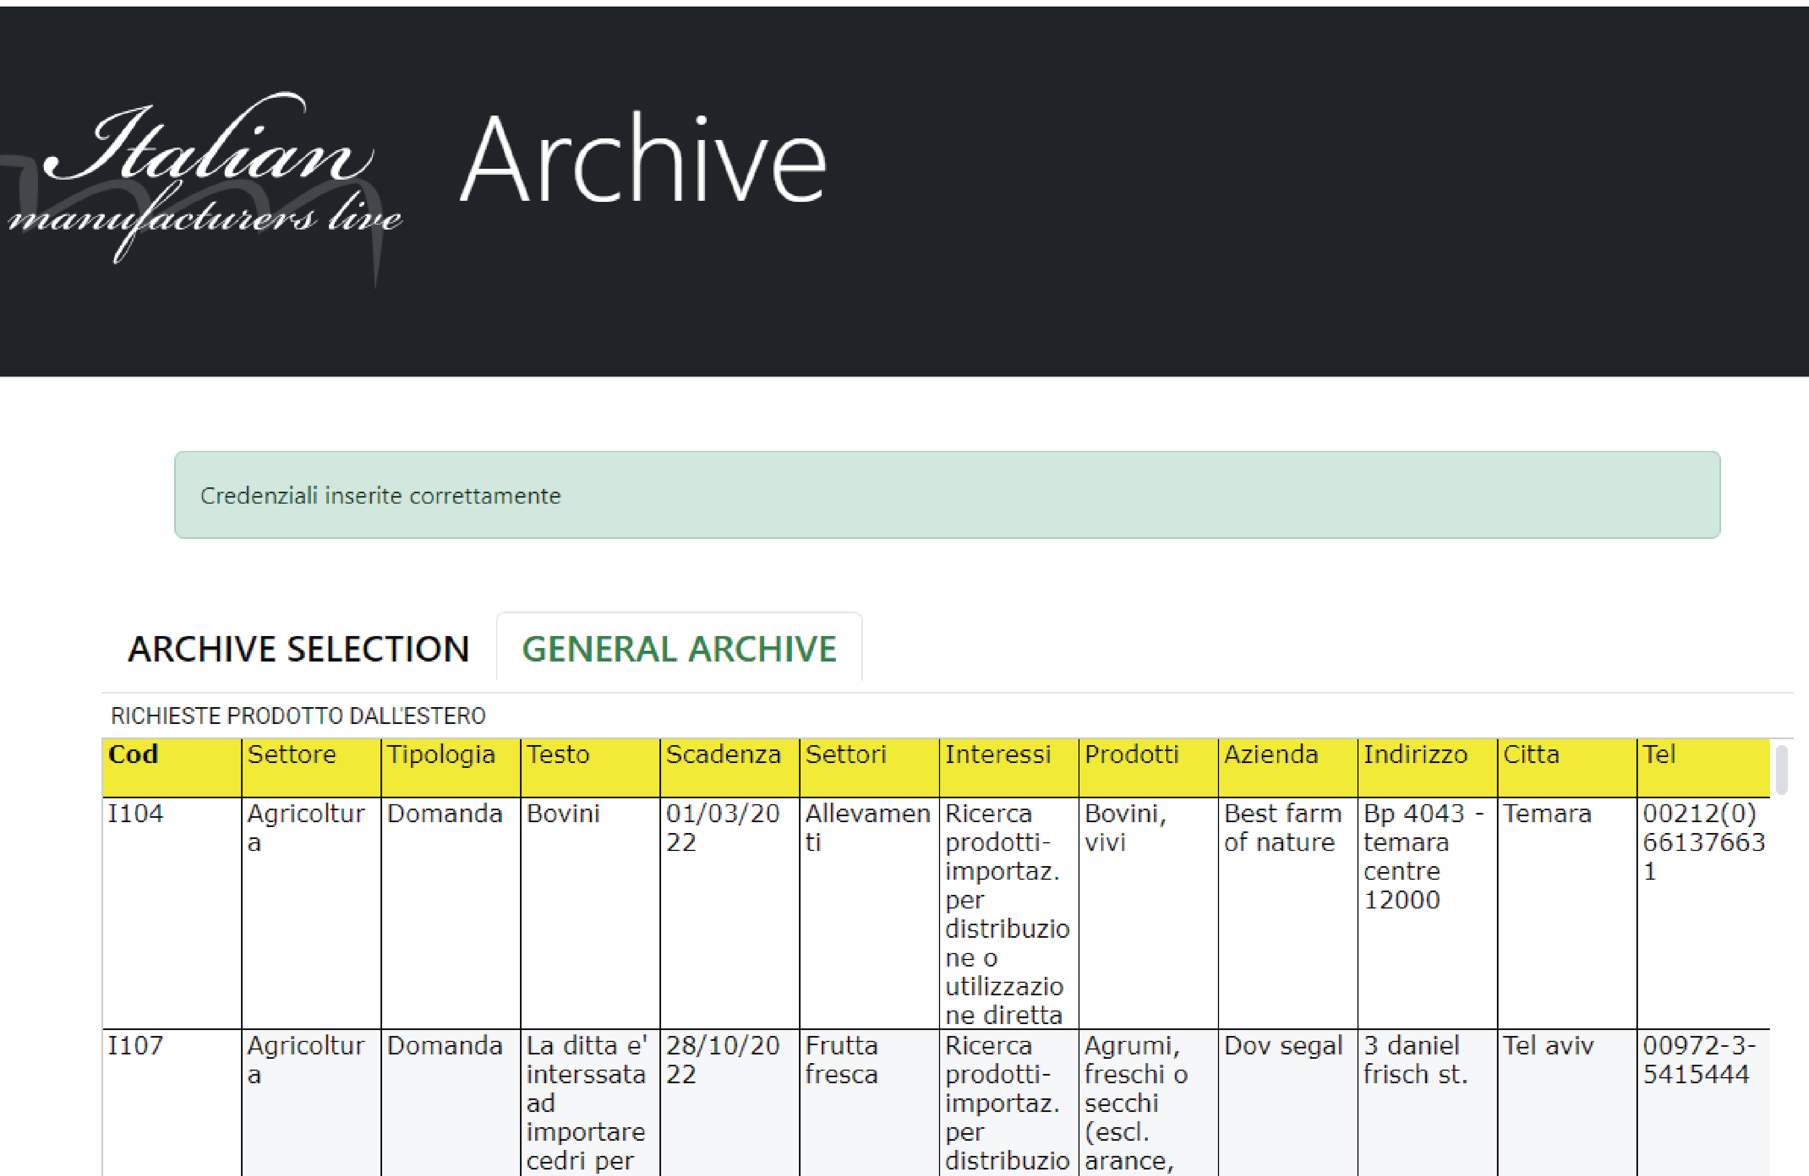The height and width of the screenshot is (1176, 1809).
Task: Click the Citta column header
Action: (x=1567, y=768)
